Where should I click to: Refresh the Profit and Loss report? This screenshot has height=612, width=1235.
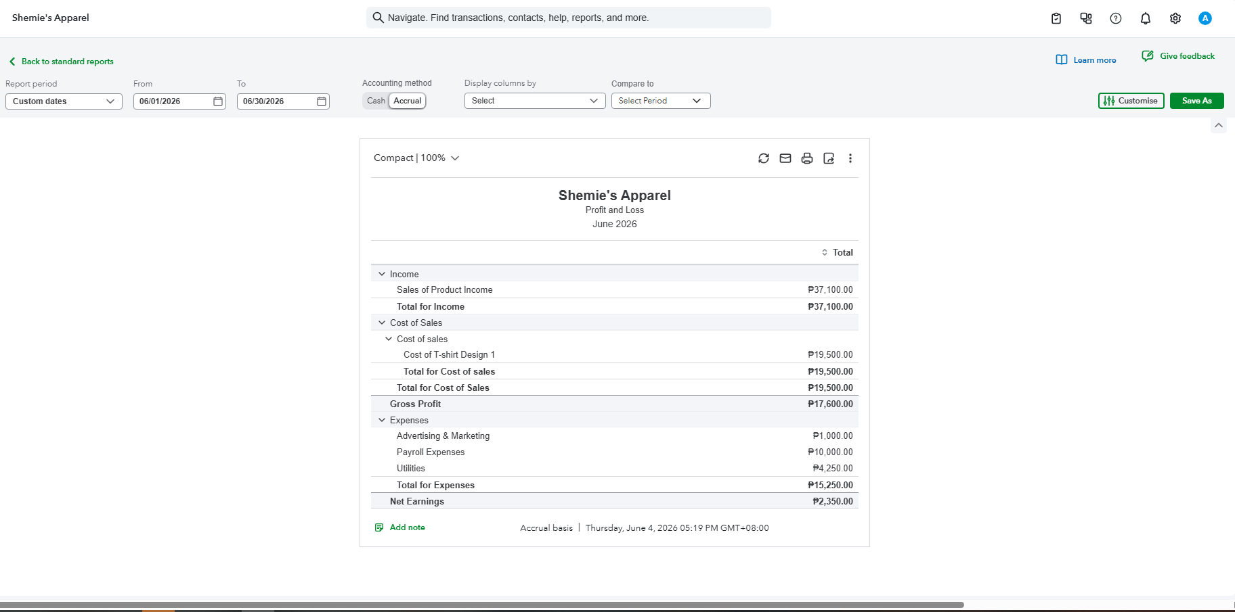click(x=764, y=158)
